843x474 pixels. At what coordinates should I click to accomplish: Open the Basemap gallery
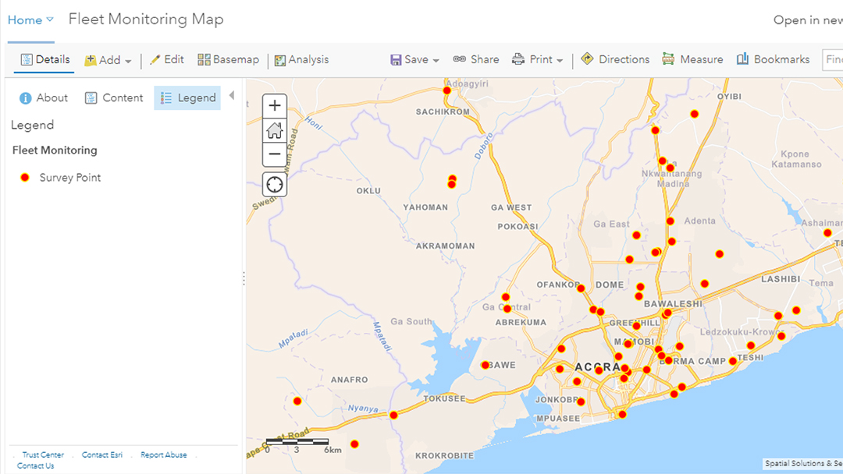point(228,59)
